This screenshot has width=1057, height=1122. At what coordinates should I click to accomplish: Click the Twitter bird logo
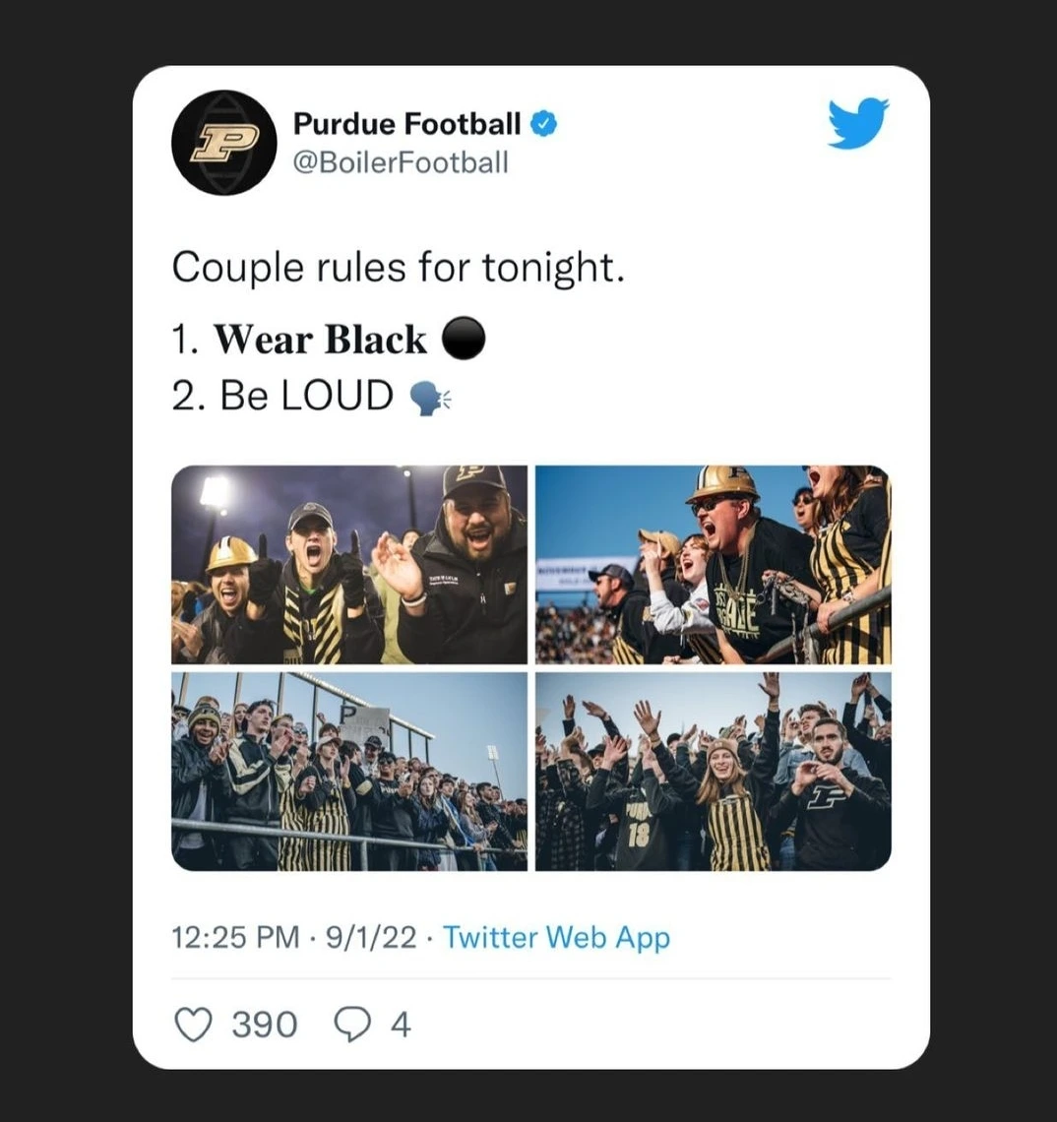tap(858, 124)
